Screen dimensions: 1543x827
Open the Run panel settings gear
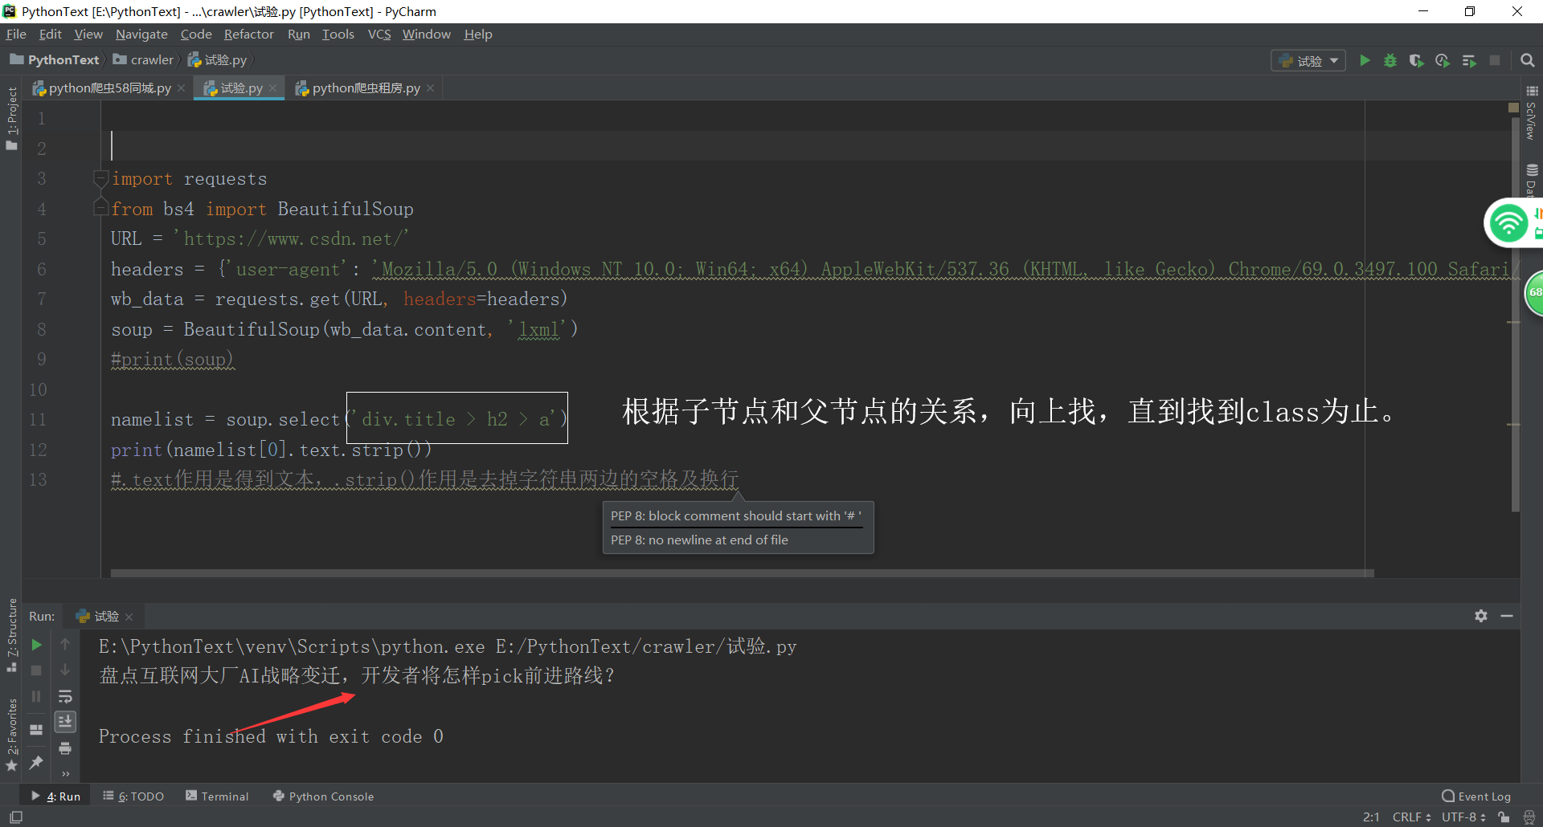1481,616
